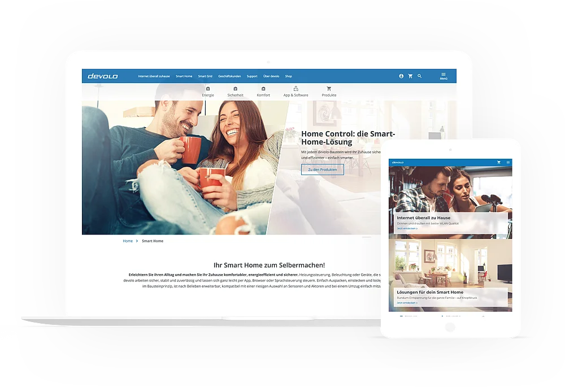This screenshot has width=565, height=387.
Task: Click Jetzt entdecken under Internet überall zu Hause
Action: 407,228
